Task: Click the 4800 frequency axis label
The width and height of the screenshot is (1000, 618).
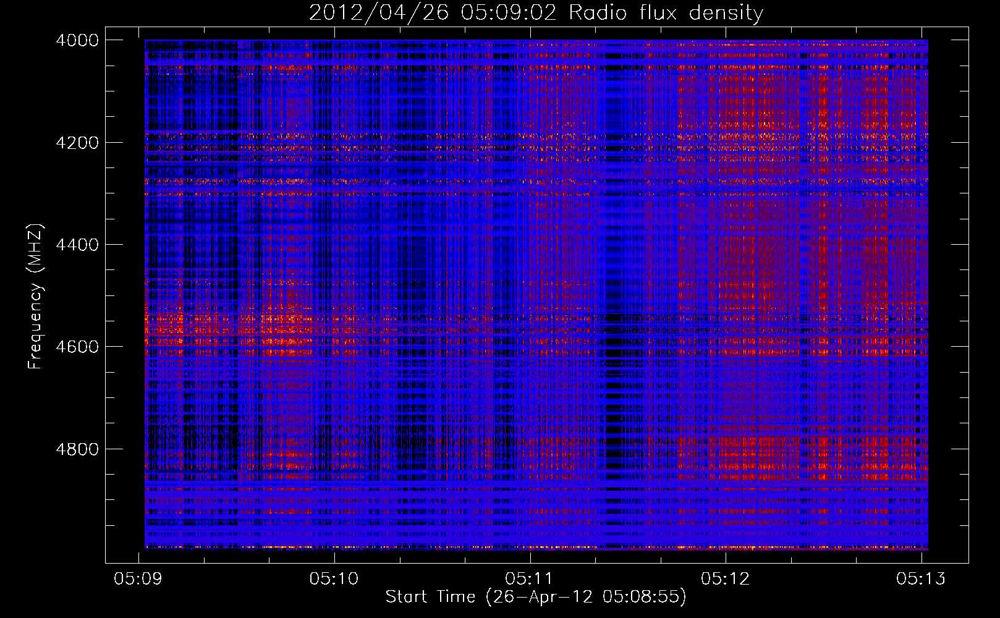Action: [77, 449]
